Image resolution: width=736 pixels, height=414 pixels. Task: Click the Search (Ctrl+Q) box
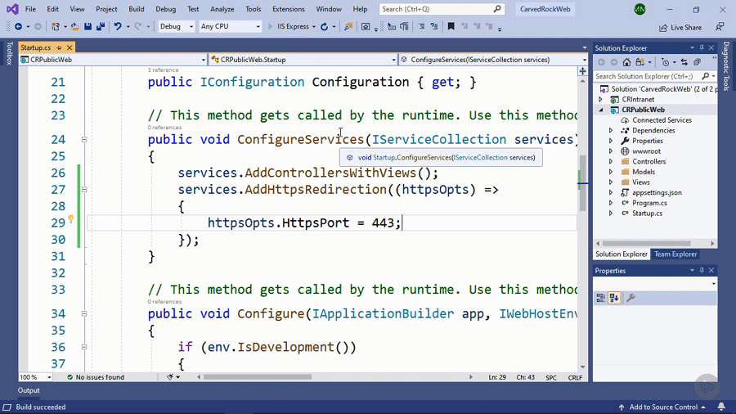point(442,9)
